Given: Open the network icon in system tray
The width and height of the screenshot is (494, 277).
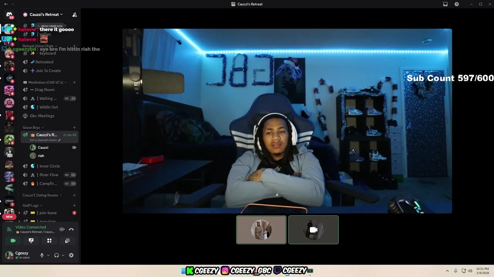Looking at the screenshot, I should pos(464,271).
